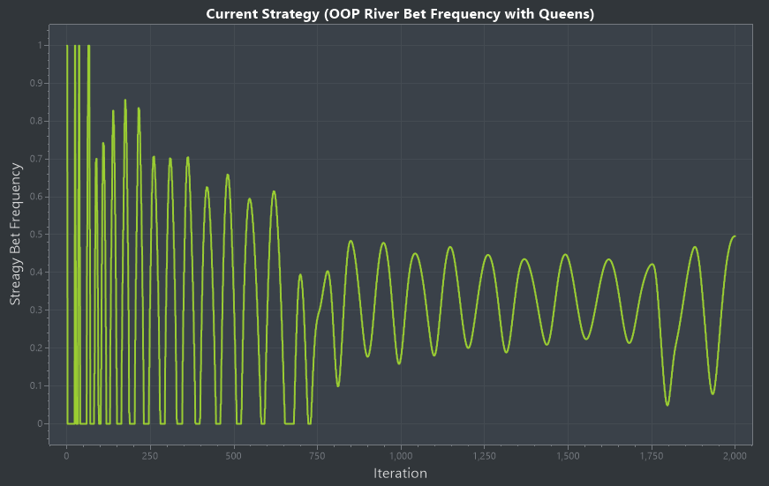Viewport: 769px width, 486px height.
Task: Click the 1,500 tick label on x-axis
Action: [x=568, y=456]
